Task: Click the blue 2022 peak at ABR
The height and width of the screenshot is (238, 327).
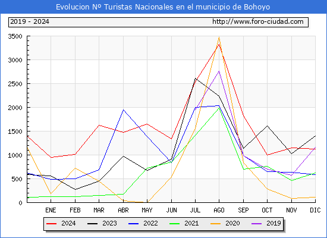Action: (123, 110)
